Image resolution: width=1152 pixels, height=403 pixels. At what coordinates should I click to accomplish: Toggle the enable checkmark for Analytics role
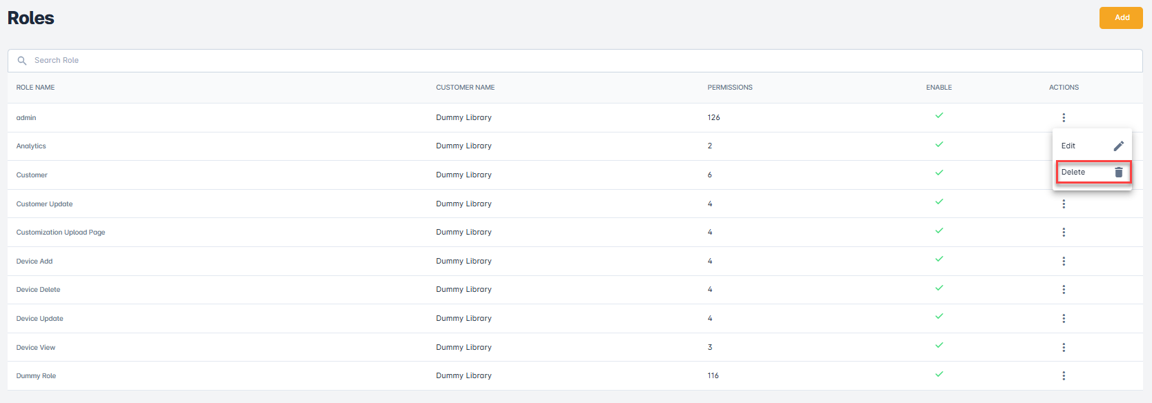[x=939, y=145]
